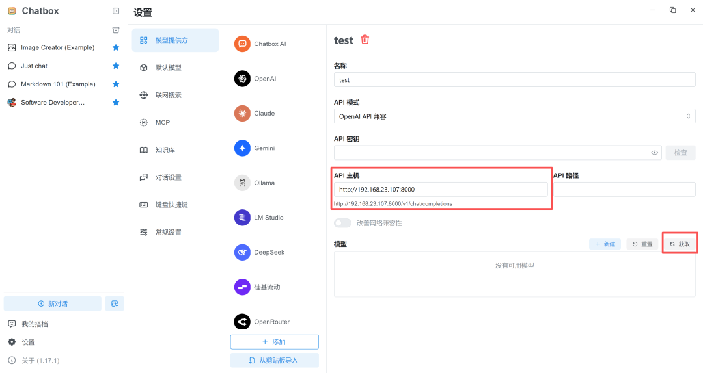Select the 默认模型 settings tab

pos(175,68)
